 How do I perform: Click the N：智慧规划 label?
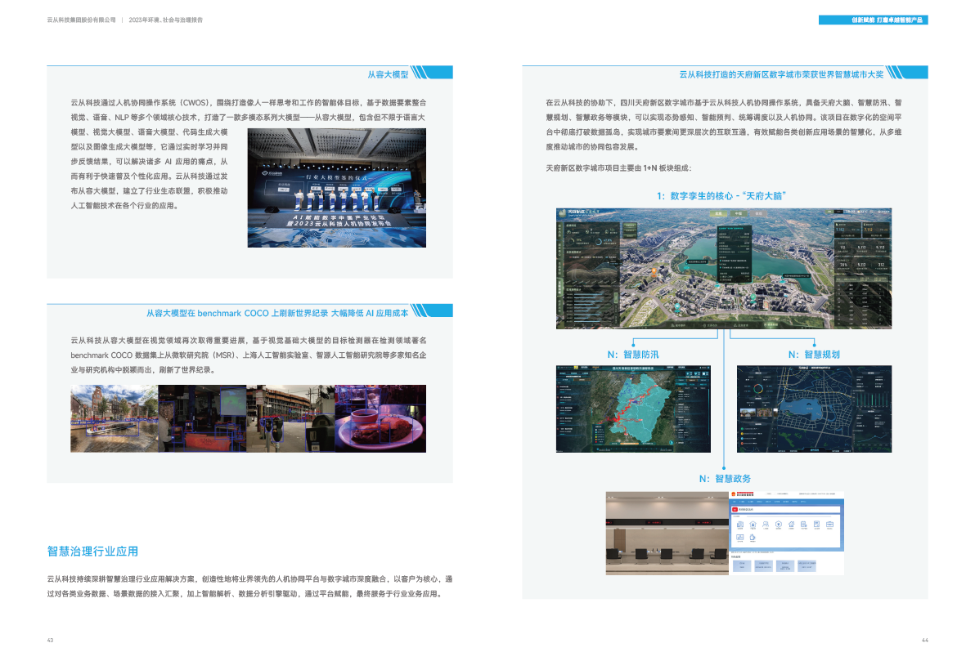(x=814, y=355)
